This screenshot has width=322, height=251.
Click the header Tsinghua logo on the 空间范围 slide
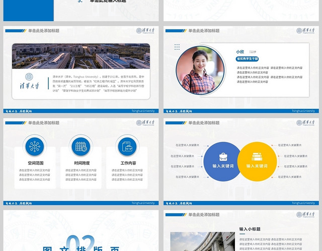[145, 122]
